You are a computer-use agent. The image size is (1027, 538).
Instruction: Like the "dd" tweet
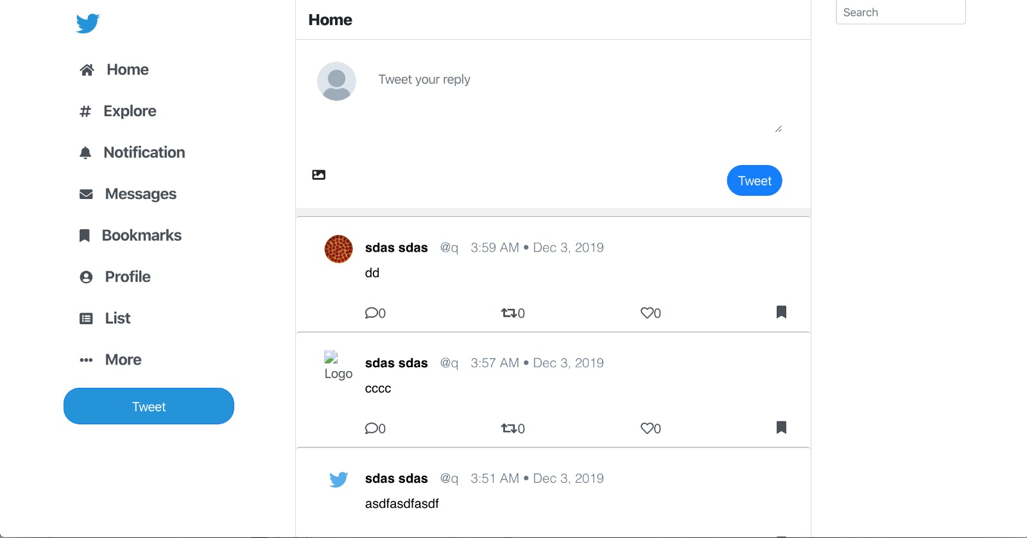click(x=646, y=313)
